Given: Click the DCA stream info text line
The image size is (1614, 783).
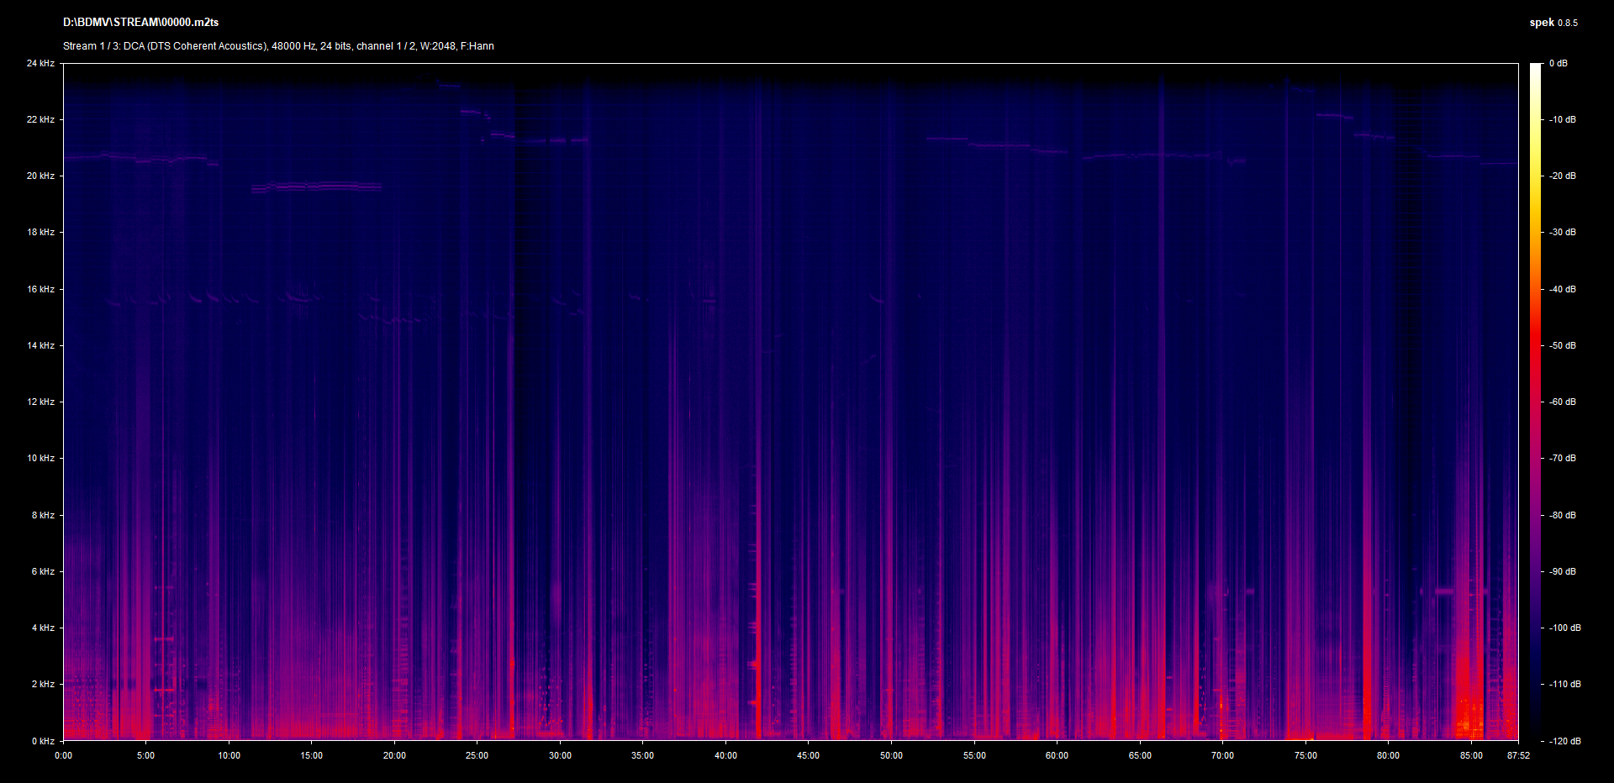Looking at the screenshot, I should pos(278,46).
